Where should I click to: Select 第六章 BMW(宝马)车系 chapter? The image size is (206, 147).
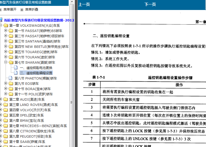click(27, 121)
